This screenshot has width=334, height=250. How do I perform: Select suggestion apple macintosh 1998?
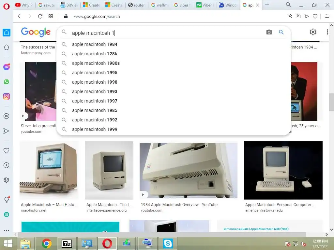174,82
